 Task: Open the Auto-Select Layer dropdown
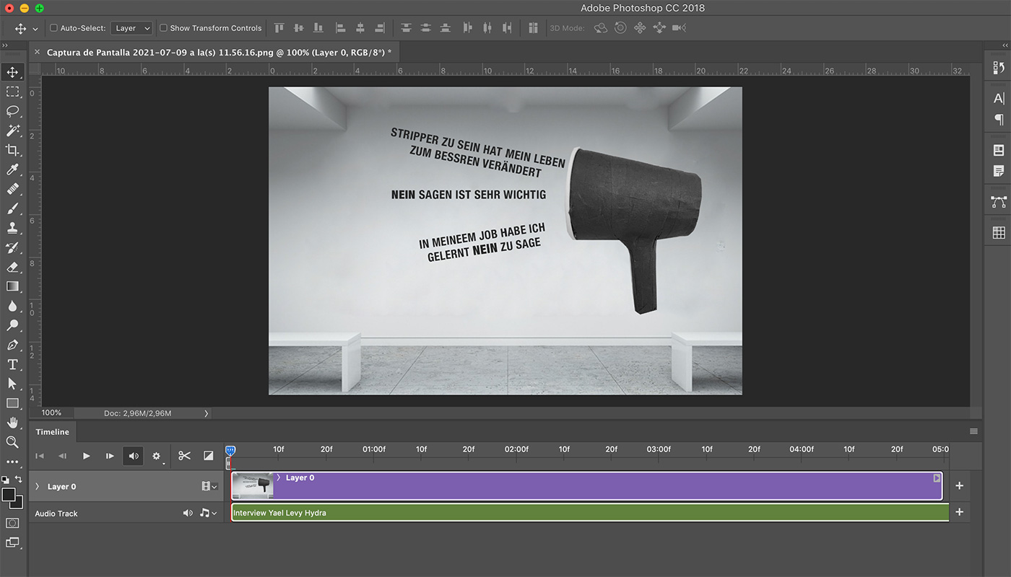pyautogui.click(x=133, y=28)
